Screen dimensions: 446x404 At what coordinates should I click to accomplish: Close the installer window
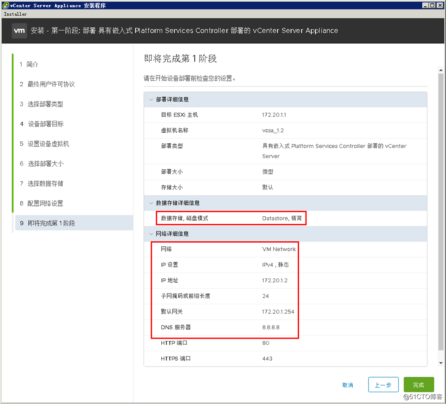440,5
